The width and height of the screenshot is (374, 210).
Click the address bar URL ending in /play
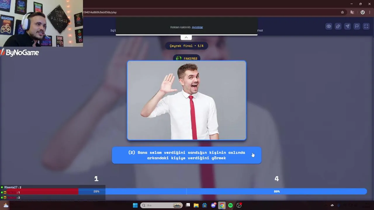[100, 12]
